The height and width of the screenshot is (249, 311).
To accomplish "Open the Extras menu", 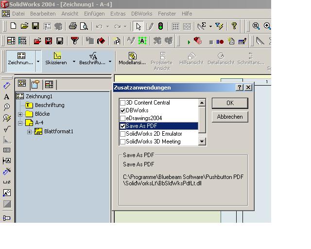I will (118, 14).
